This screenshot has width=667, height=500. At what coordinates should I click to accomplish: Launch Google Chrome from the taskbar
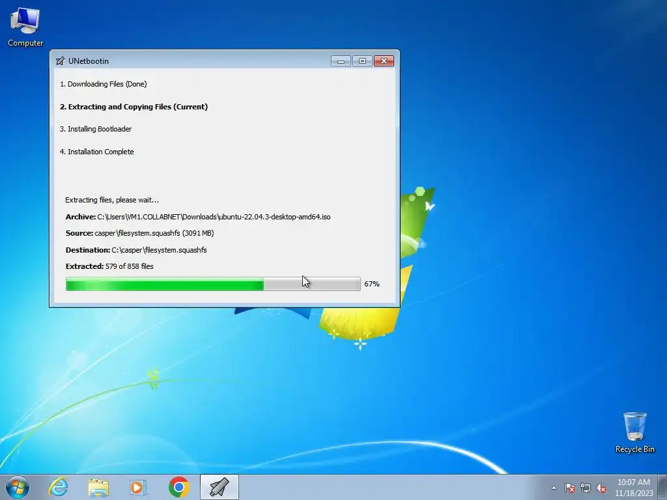coord(178,487)
